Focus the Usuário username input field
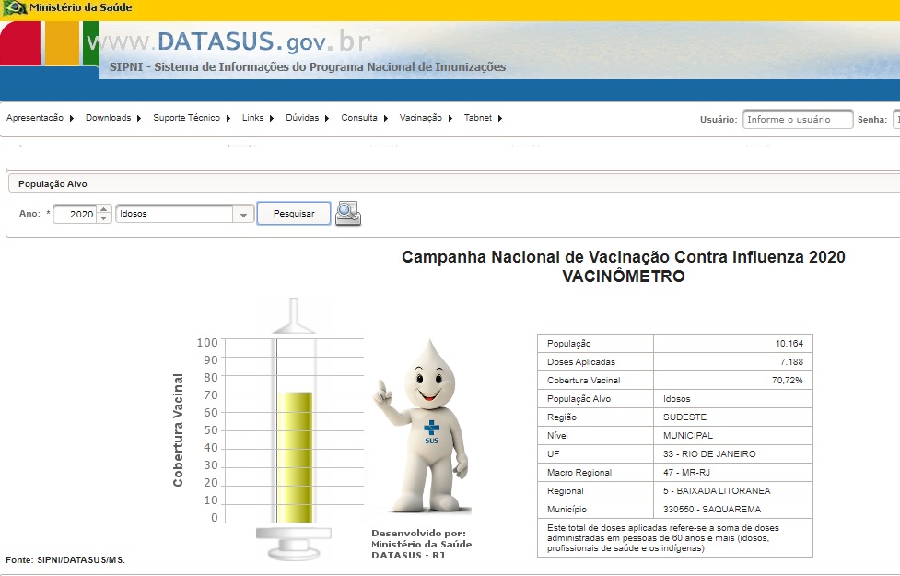900x576 pixels. click(798, 120)
